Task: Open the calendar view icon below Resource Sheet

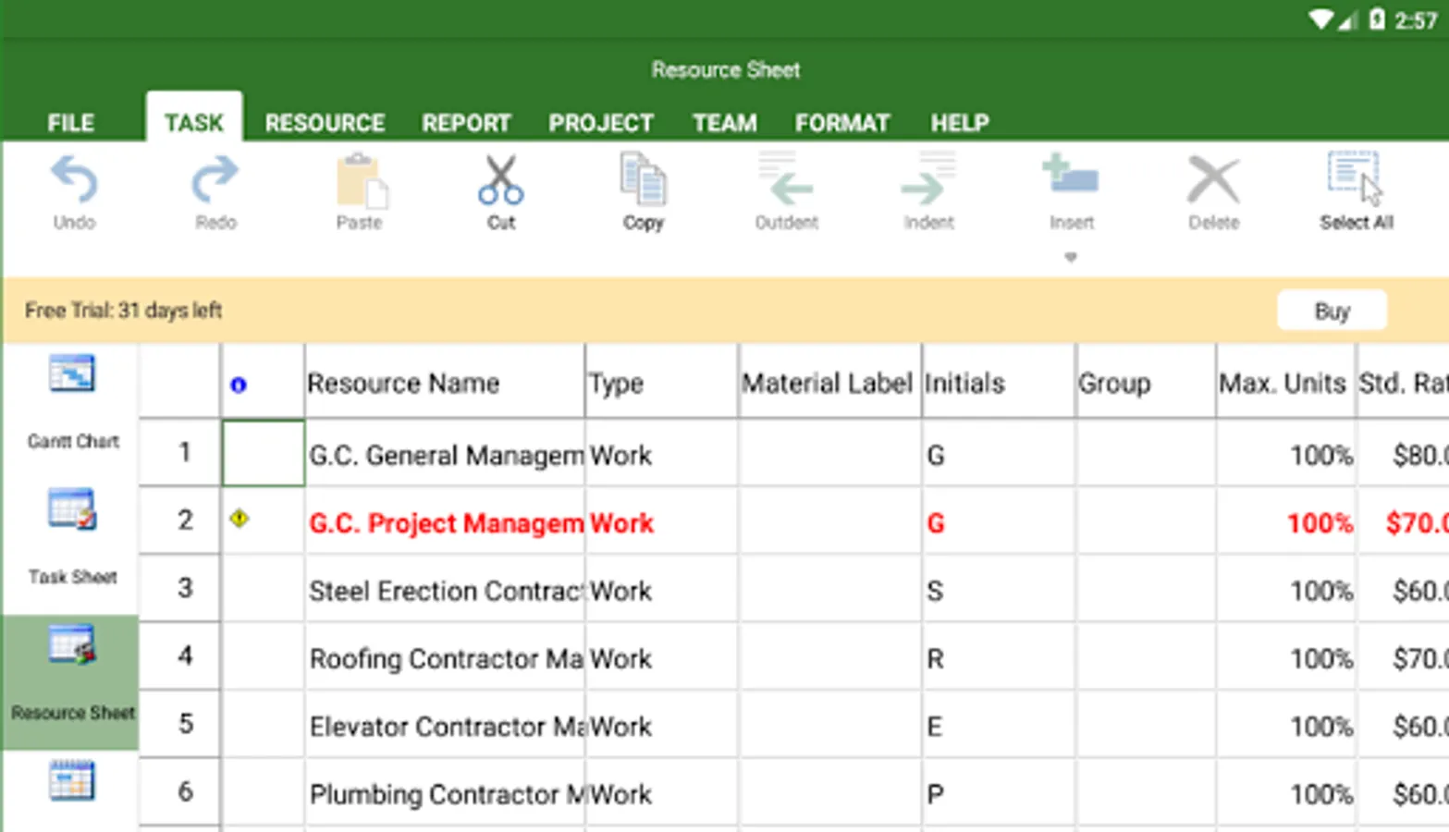Action: (72, 781)
